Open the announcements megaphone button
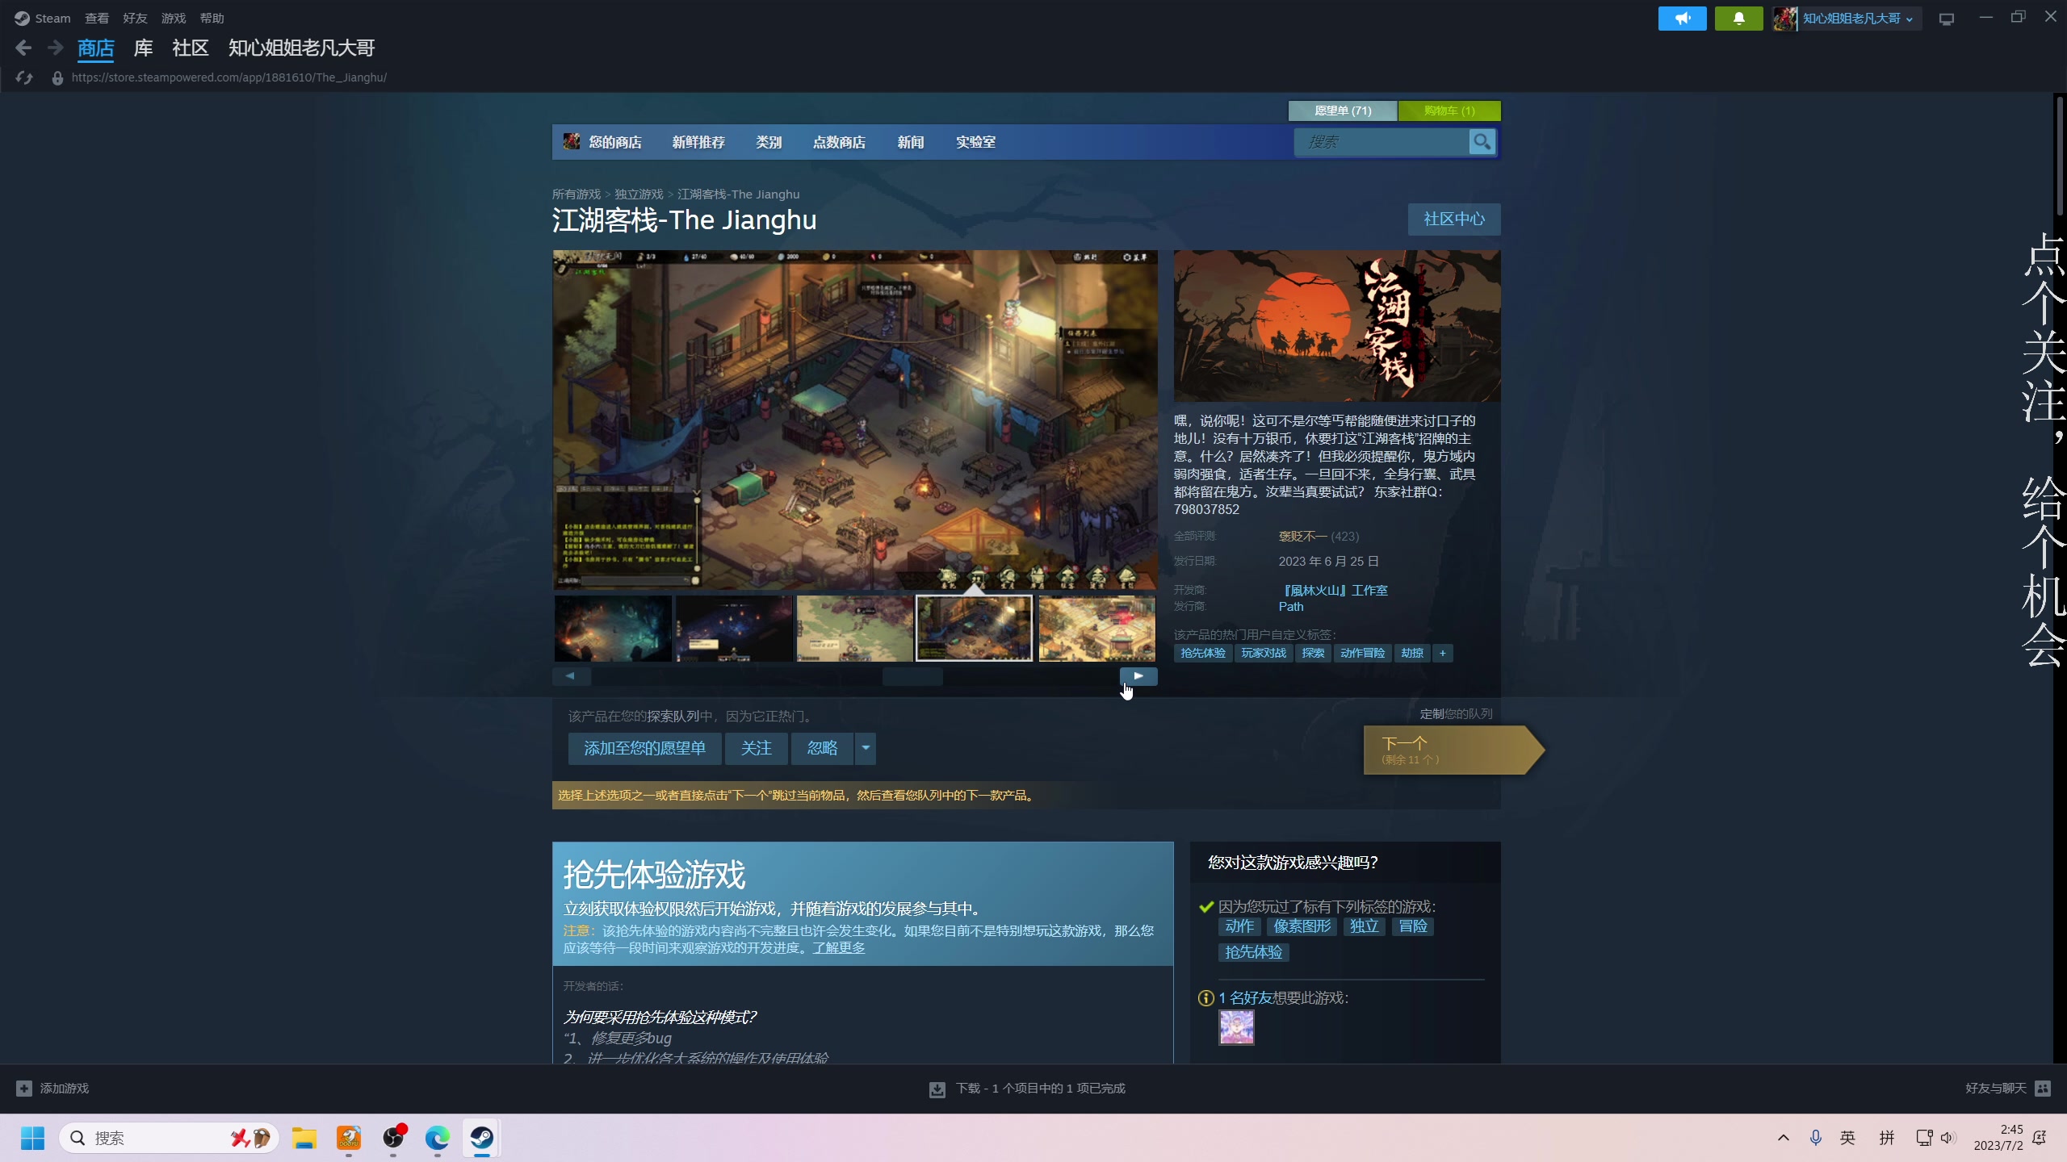The height and width of the screenshot is (1162, 2067). (1682, 19)
